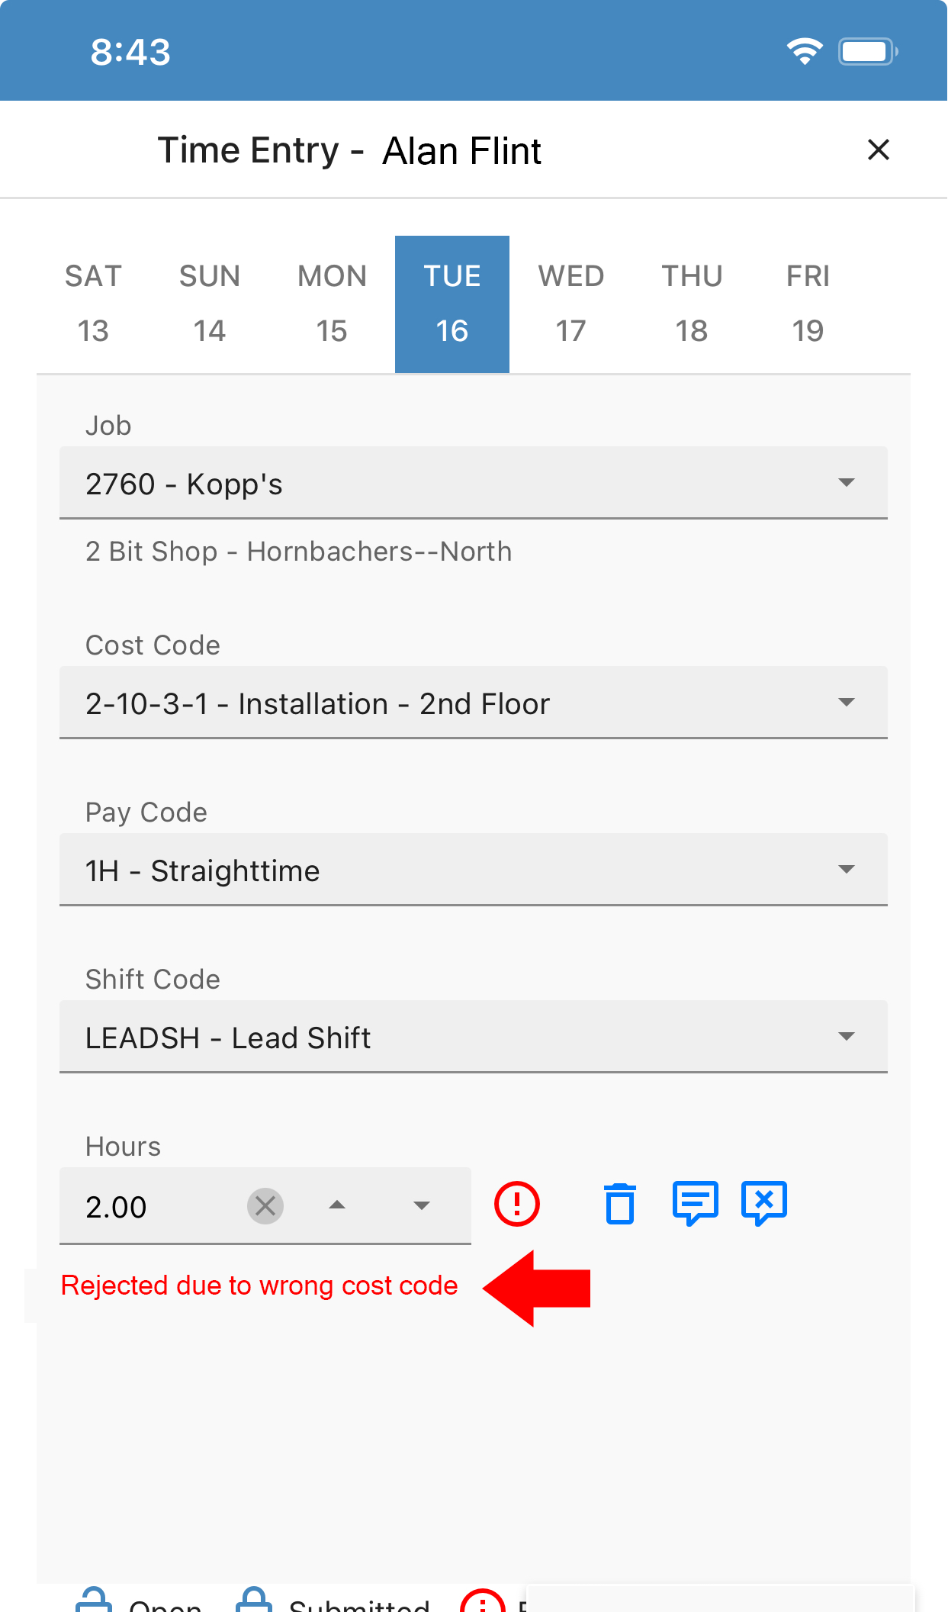Screen dimensions: 948x1612
Task: Select the THU 18 day tab
Action: [x=692, y=304]
